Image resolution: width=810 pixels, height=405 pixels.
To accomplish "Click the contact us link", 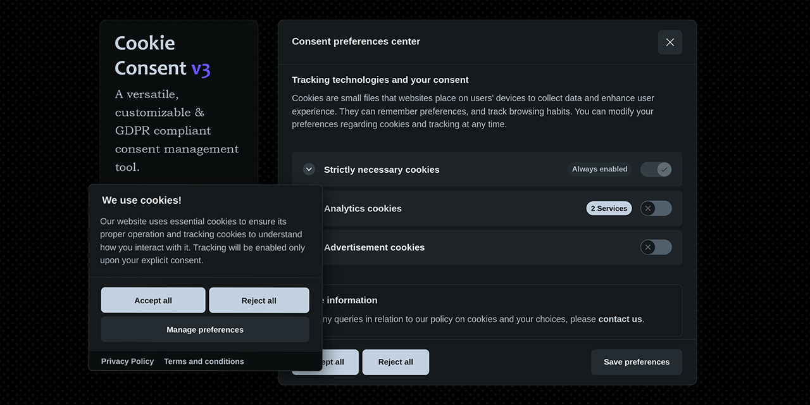I will tap(620, 319).
